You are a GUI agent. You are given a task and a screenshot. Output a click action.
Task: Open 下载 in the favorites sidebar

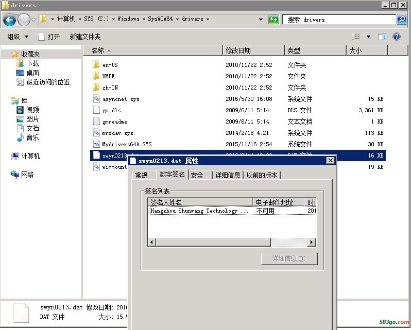32,63
